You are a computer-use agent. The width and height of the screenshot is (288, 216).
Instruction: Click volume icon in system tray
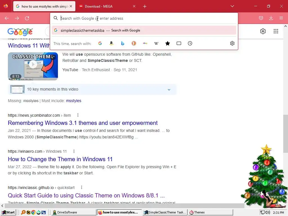(x=268, y=213)
